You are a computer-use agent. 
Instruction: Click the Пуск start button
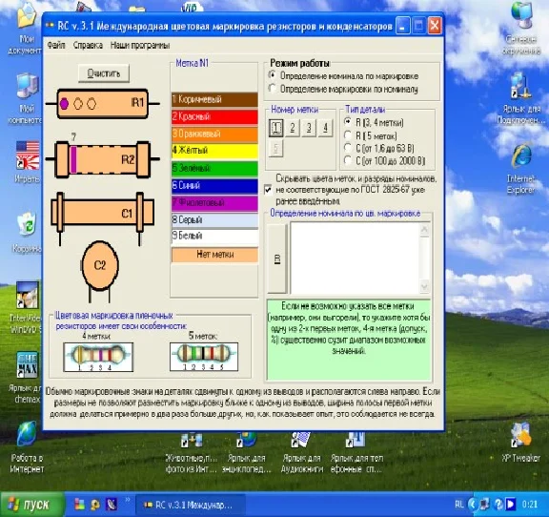32,505
